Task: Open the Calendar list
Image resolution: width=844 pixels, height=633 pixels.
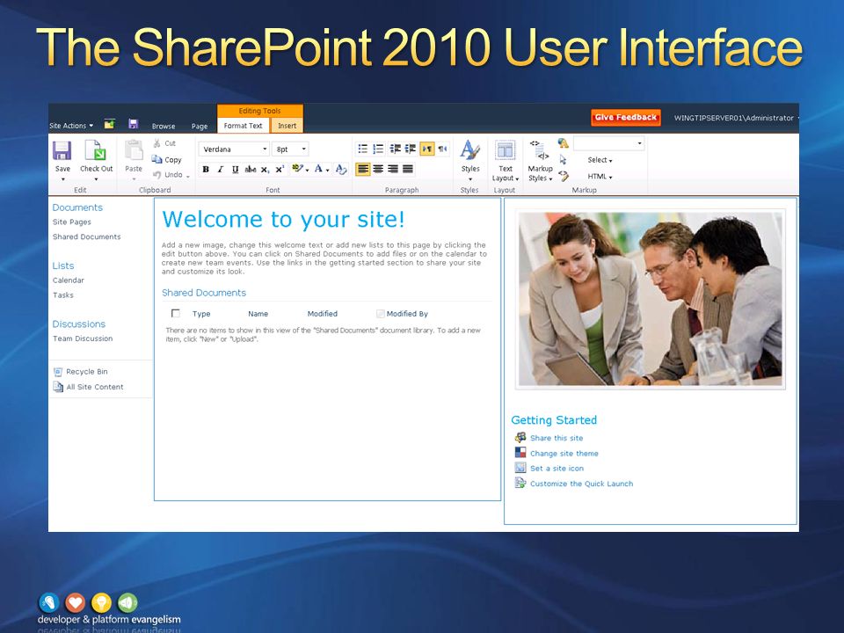Action: [x=69, y=280]
